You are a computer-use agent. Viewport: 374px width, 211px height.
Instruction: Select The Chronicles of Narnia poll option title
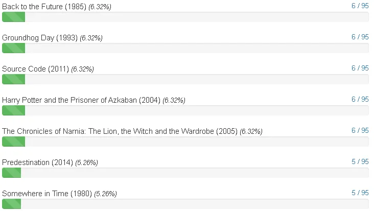coord(120,131)
